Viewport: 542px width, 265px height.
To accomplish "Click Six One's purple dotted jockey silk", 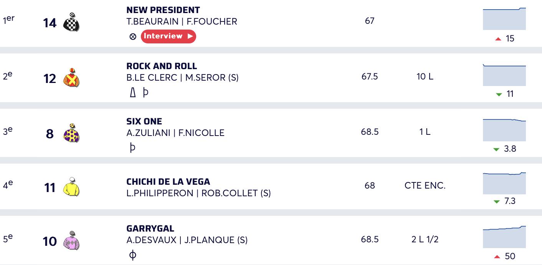I will pyautogui.click(x=71, y=133).
